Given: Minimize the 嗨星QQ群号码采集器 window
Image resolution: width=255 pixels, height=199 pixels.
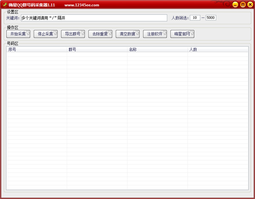Looking at the screenshot, I should [x=235, y=5].
